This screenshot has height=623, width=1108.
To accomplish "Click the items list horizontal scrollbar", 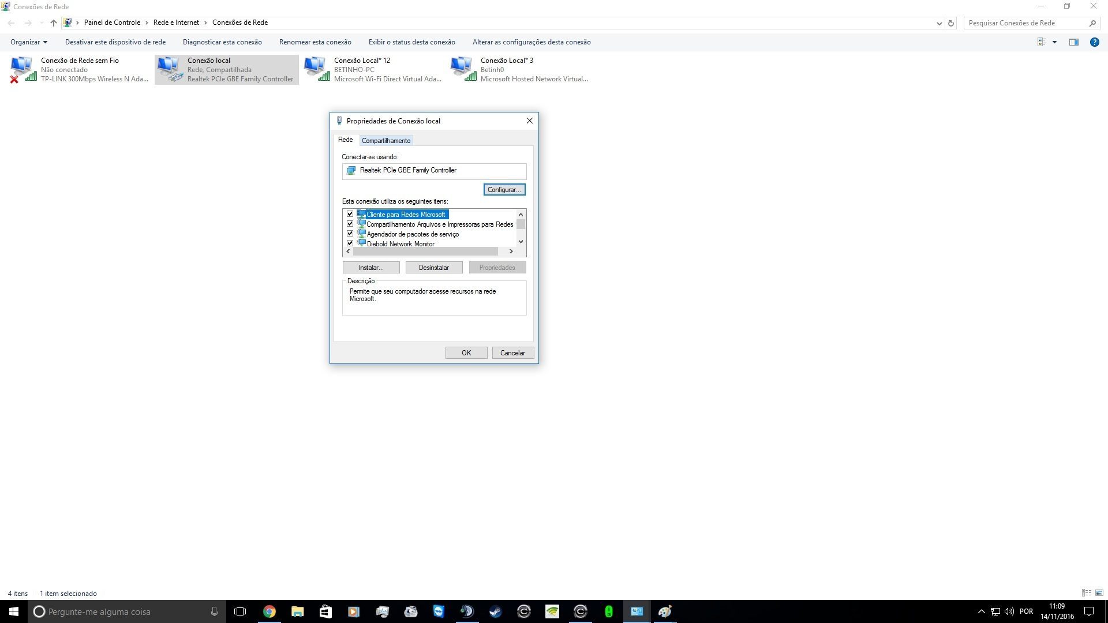I will [426, 252].
